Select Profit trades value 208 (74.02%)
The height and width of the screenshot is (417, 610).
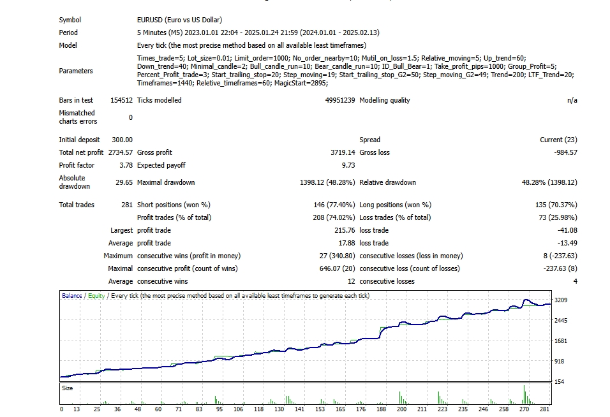(x=334, y=217)
